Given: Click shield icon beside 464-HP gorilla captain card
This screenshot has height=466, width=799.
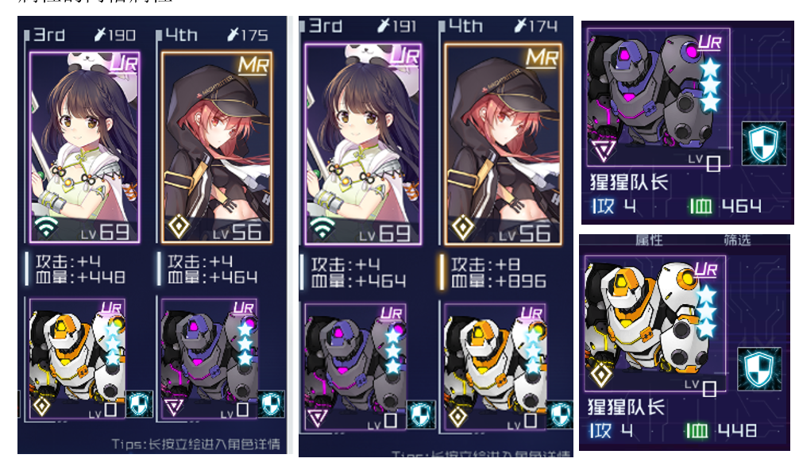Looking at the screenshot, I should [x=763, y=144].
